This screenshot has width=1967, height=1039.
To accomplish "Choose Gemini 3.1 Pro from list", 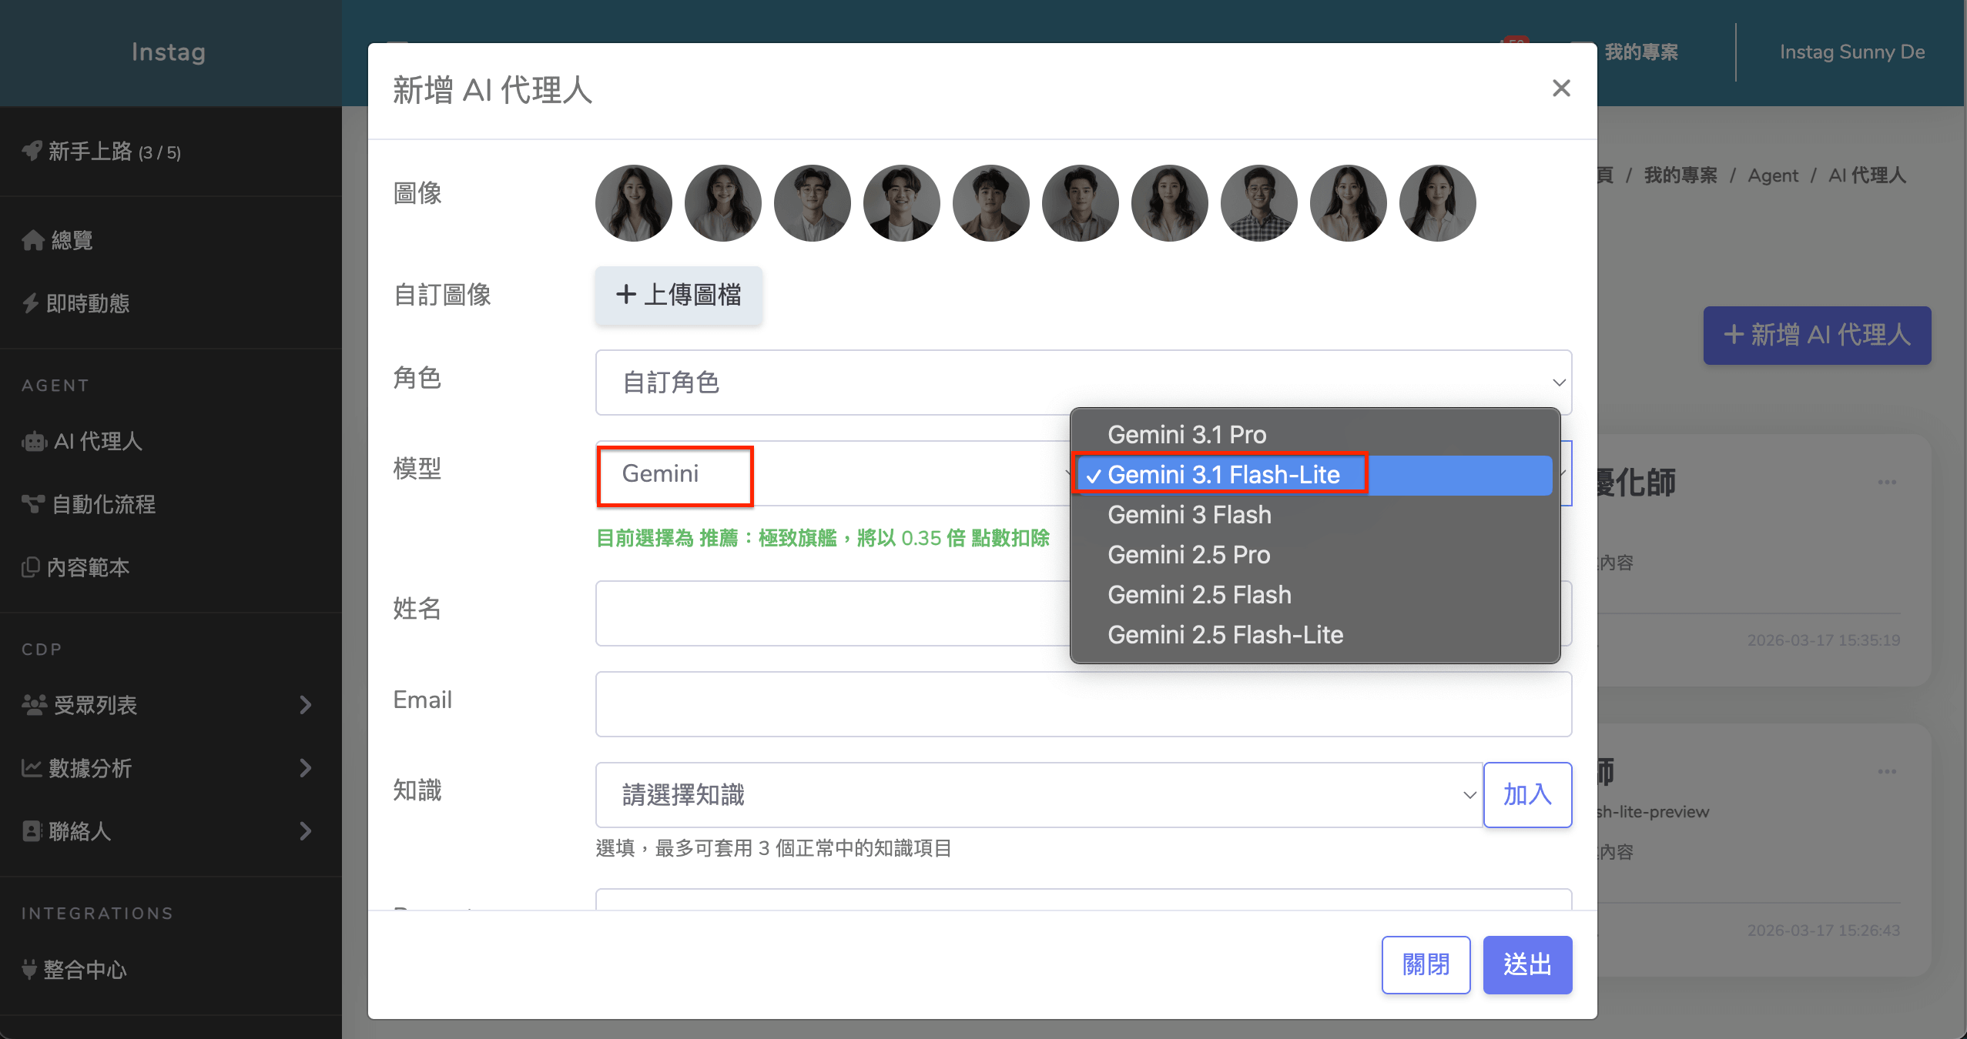I will pyautogui.click(x=1186, y=435).
